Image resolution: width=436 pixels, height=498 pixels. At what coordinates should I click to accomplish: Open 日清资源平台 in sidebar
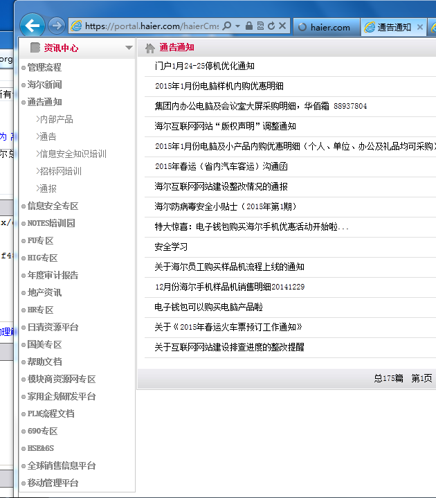(x=53, y=327)
